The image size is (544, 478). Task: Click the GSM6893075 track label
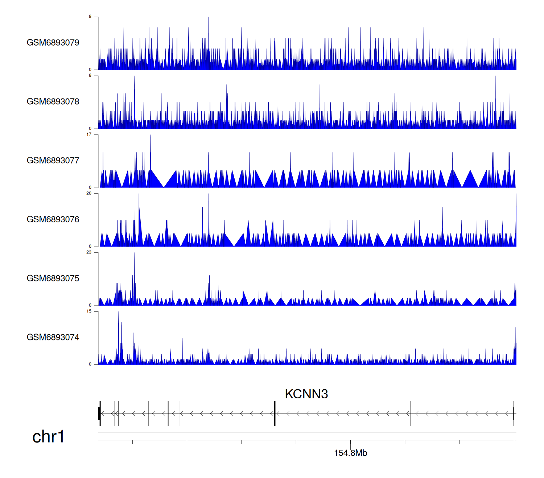click(x=53, y=278)
